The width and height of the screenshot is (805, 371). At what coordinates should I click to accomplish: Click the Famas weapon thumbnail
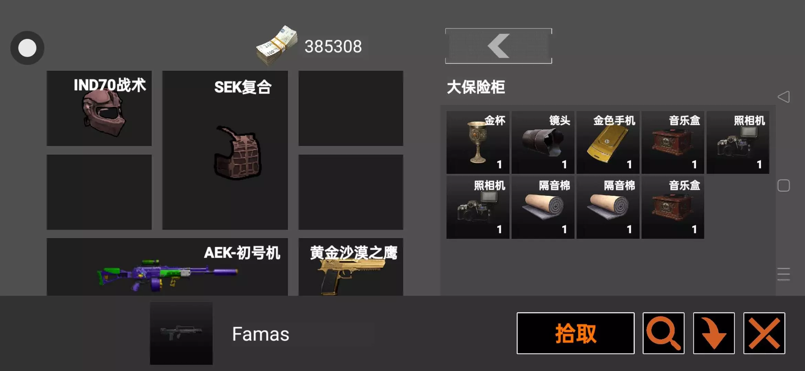181,333
